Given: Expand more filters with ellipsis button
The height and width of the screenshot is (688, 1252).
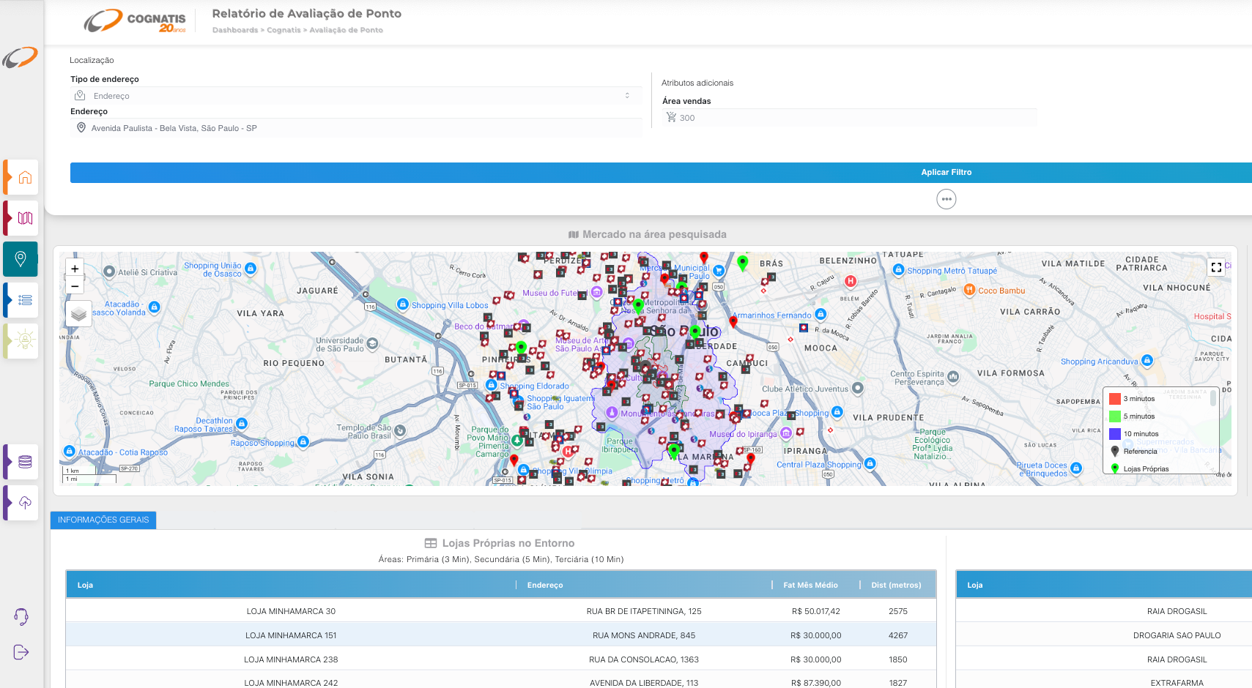Looking at the screenshot, I should 947,199.
